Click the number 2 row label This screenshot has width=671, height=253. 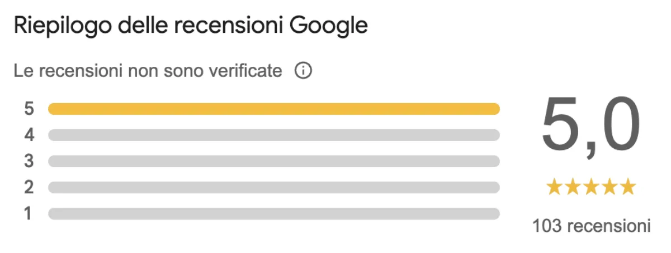[x=29, y=187]
